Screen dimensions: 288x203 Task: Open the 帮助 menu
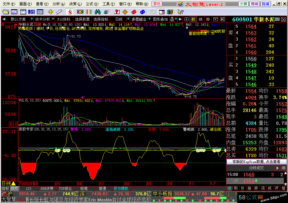pyautogui.click(x=142, y=4)
